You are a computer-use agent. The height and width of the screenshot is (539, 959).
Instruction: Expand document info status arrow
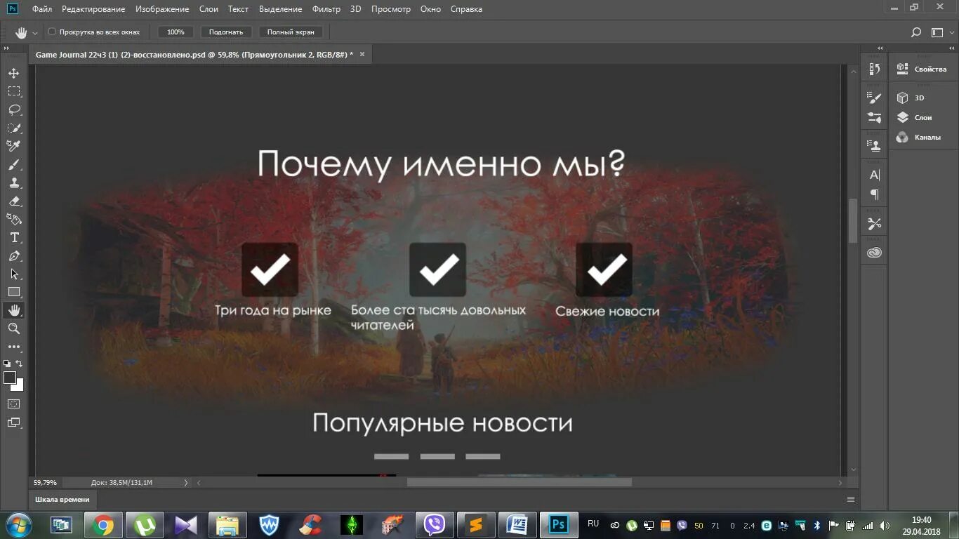186,482
